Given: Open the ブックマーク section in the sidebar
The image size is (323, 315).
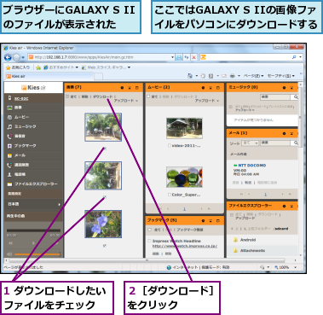Looking at the screenshot, I should click(x=33, y=146).
